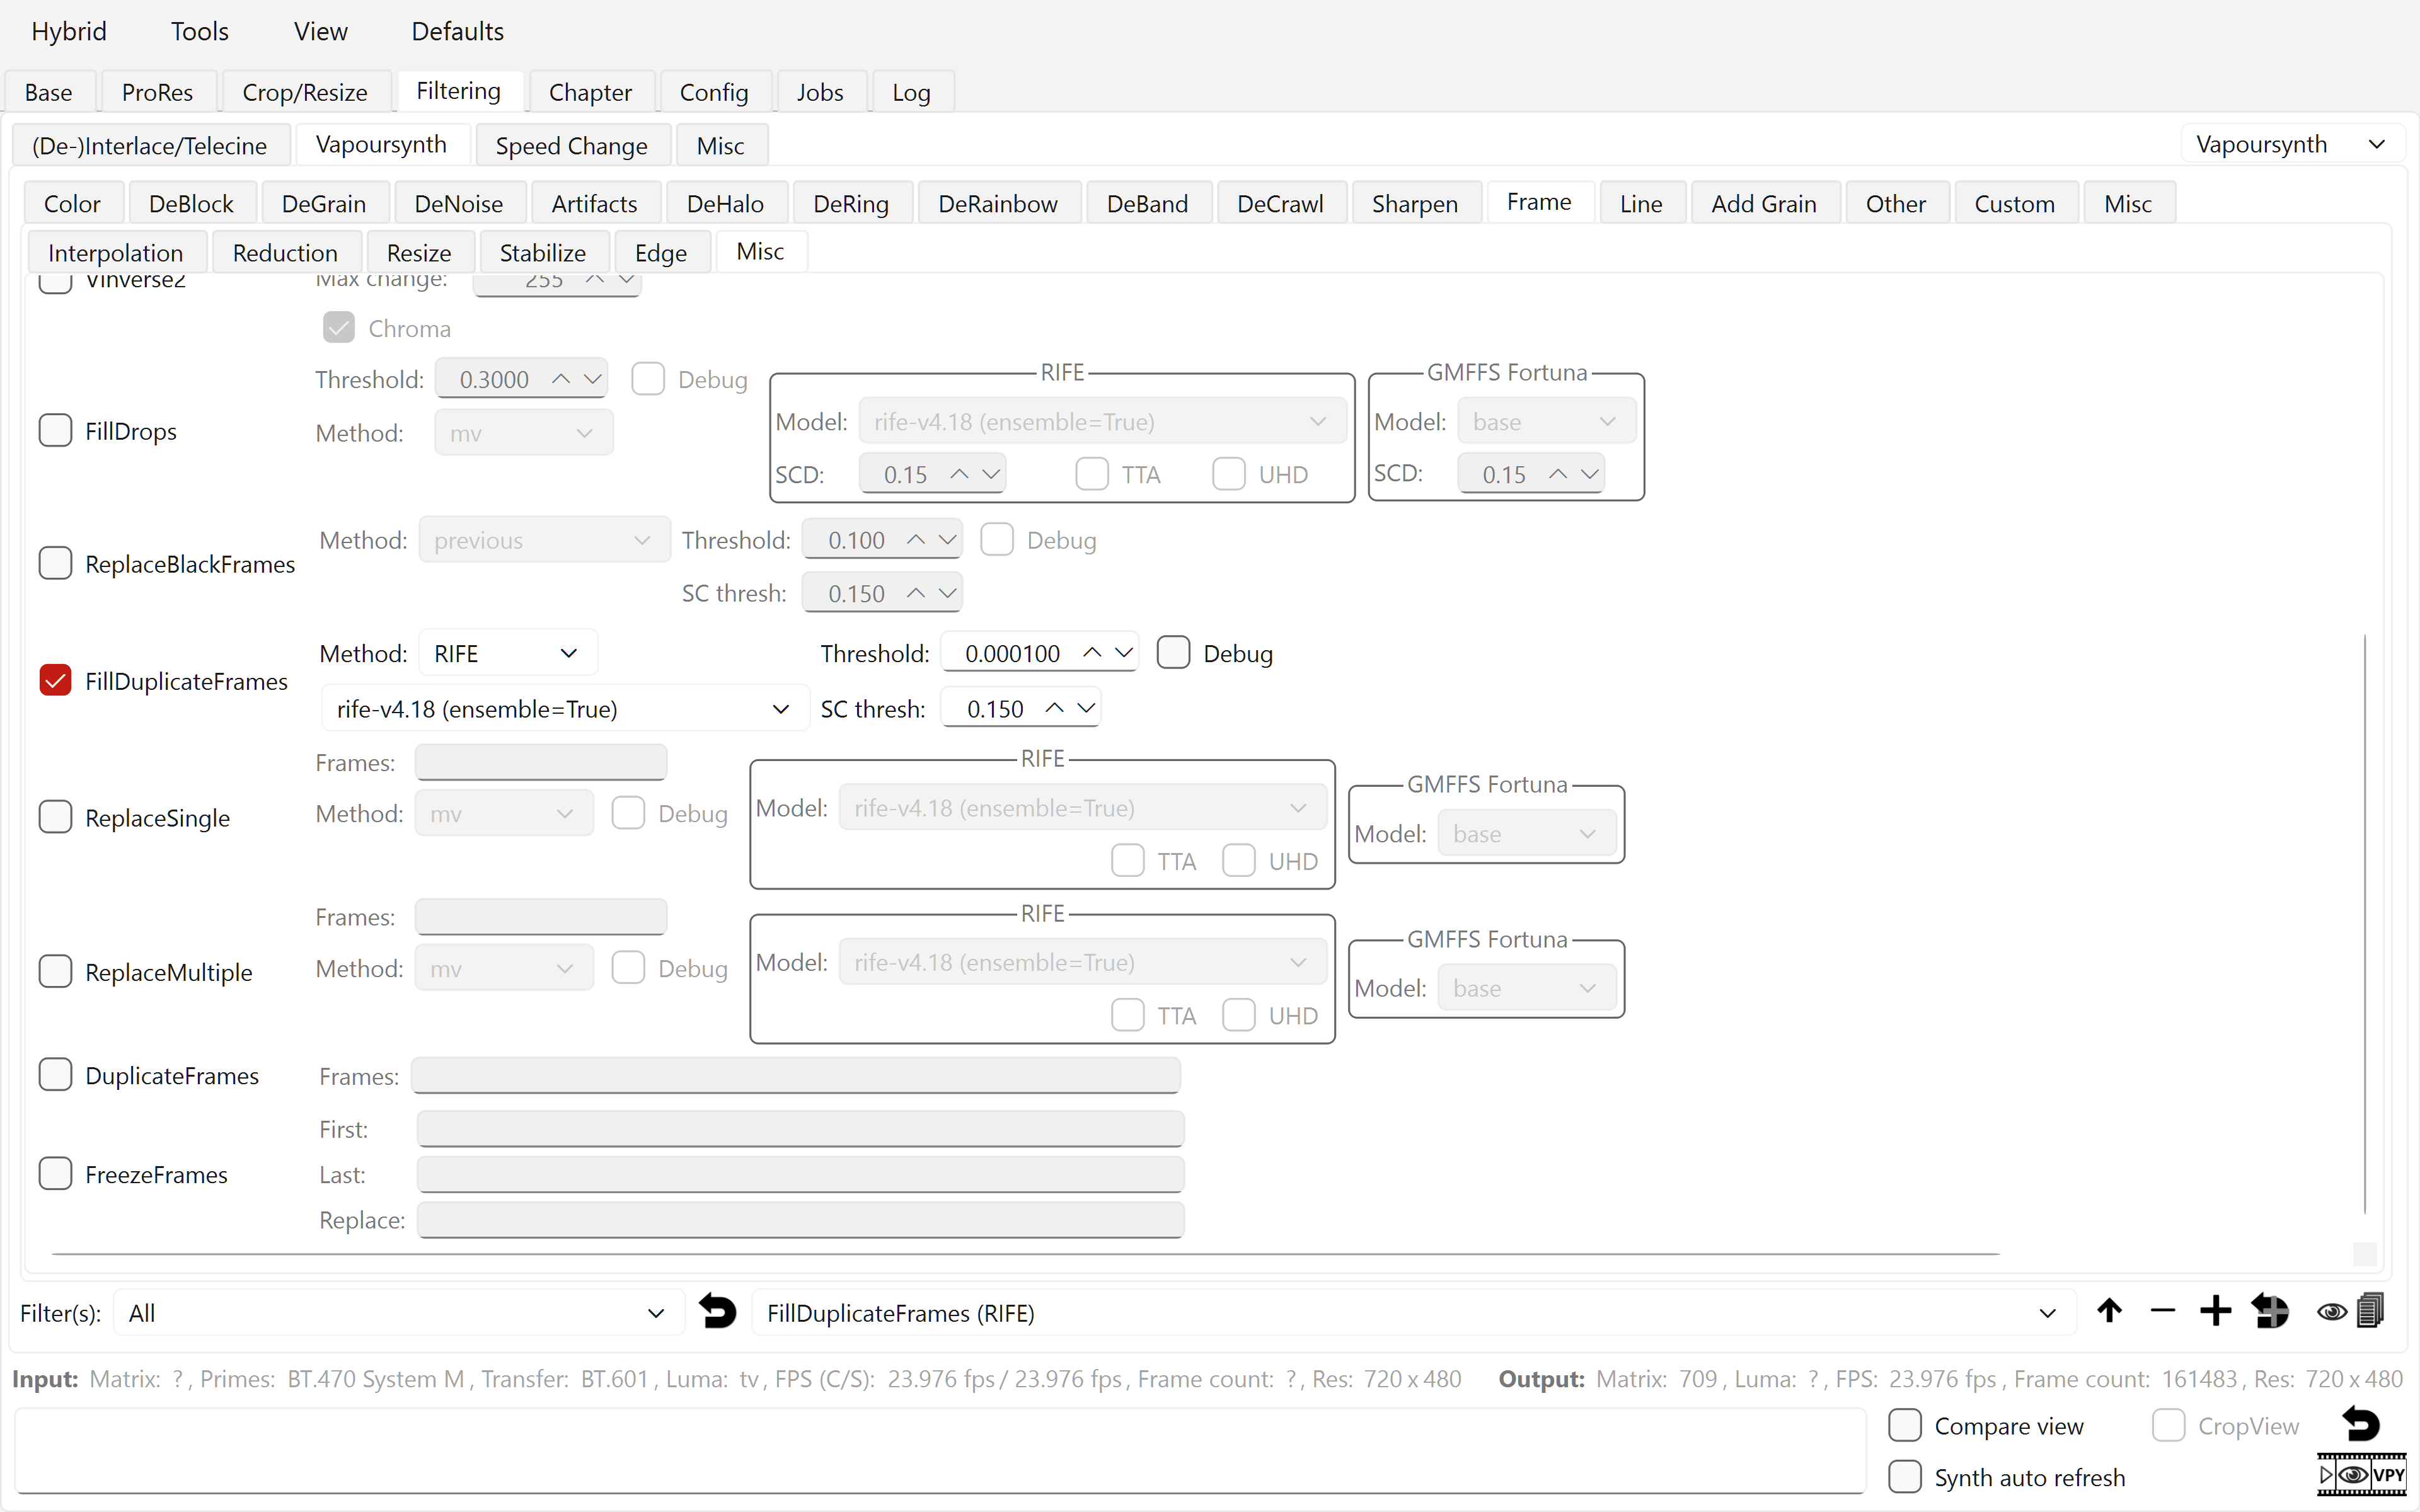The height and width of the screenshot is (1512, 2420).
Task: Open the Crop/Resize tab
Action: [304, 92]
